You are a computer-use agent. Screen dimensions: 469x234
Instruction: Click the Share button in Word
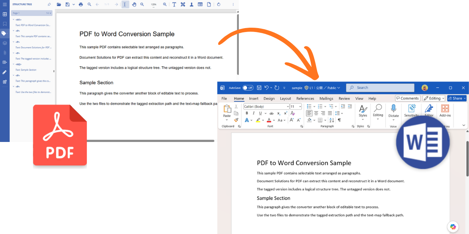pos(457,98)
